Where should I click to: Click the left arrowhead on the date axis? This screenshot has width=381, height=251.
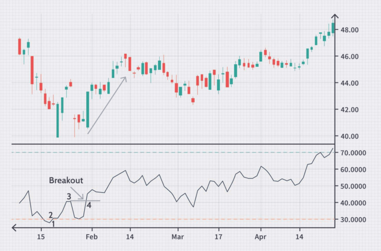point(15,228)
